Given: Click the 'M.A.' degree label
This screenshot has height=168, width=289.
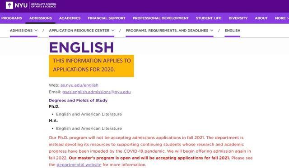Looking at the screenshot, I should 53,121.
